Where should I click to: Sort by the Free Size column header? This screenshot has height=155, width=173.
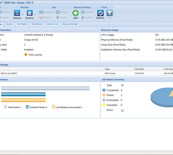pos(168,69)
